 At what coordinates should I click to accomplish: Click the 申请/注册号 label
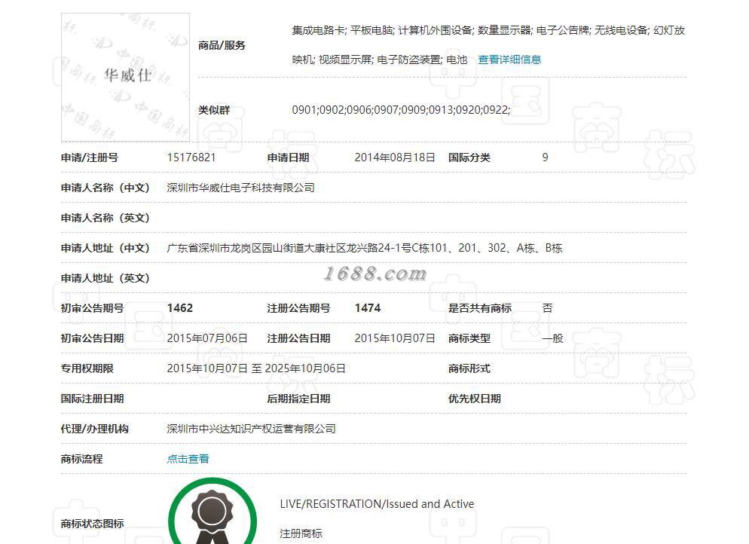90,157
